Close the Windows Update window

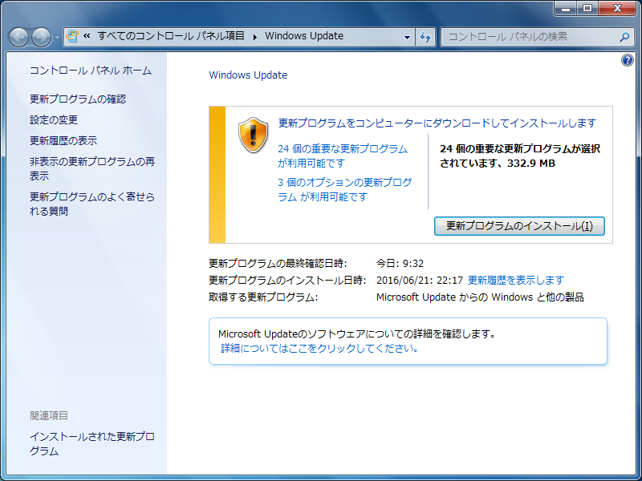(x=617, y=8)
